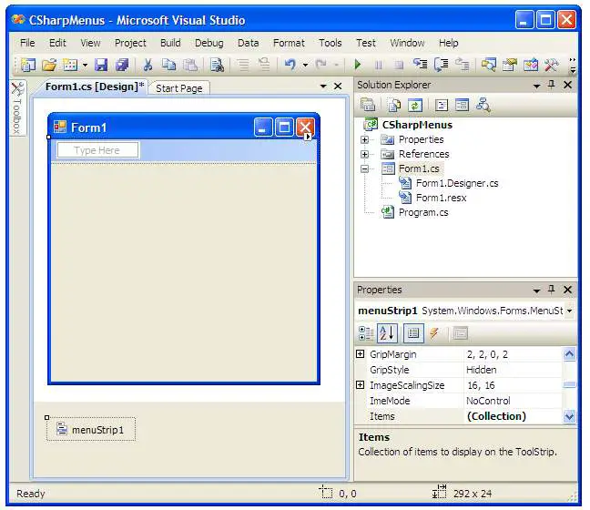Open the Build menu
590x510 pixels.
point(170,43)
